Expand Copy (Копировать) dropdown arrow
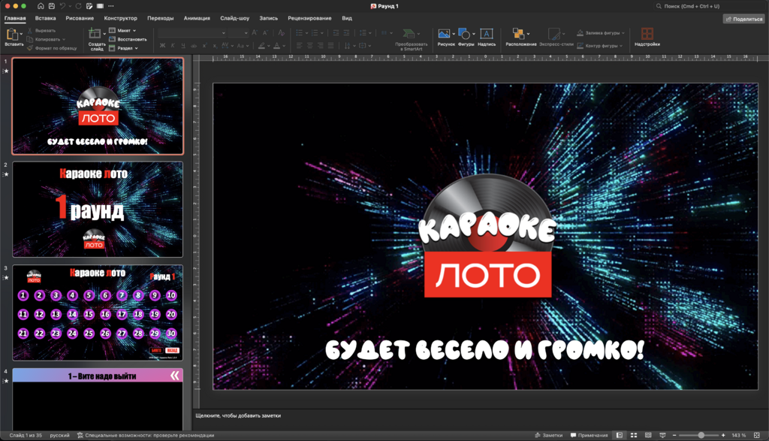Screen dimensions: 769x441 (x=64, y=39)
